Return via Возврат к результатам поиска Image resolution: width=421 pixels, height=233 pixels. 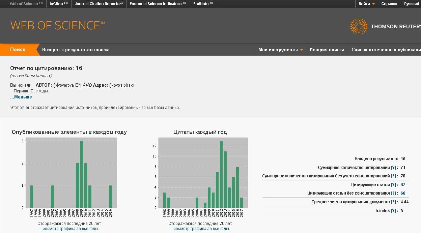click(x=76, y=50)
